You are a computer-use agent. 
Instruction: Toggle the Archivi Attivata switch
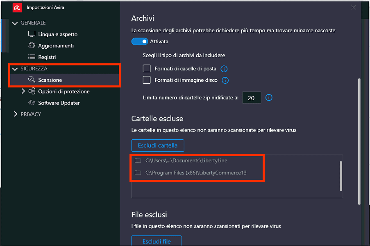139,41
